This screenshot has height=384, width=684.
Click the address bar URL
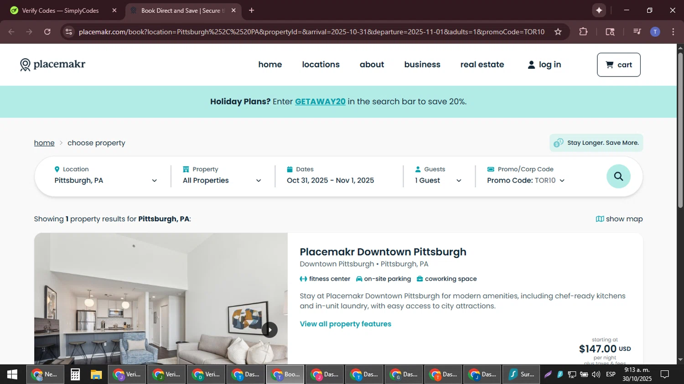pyautogui.click(x=311, y=31)
